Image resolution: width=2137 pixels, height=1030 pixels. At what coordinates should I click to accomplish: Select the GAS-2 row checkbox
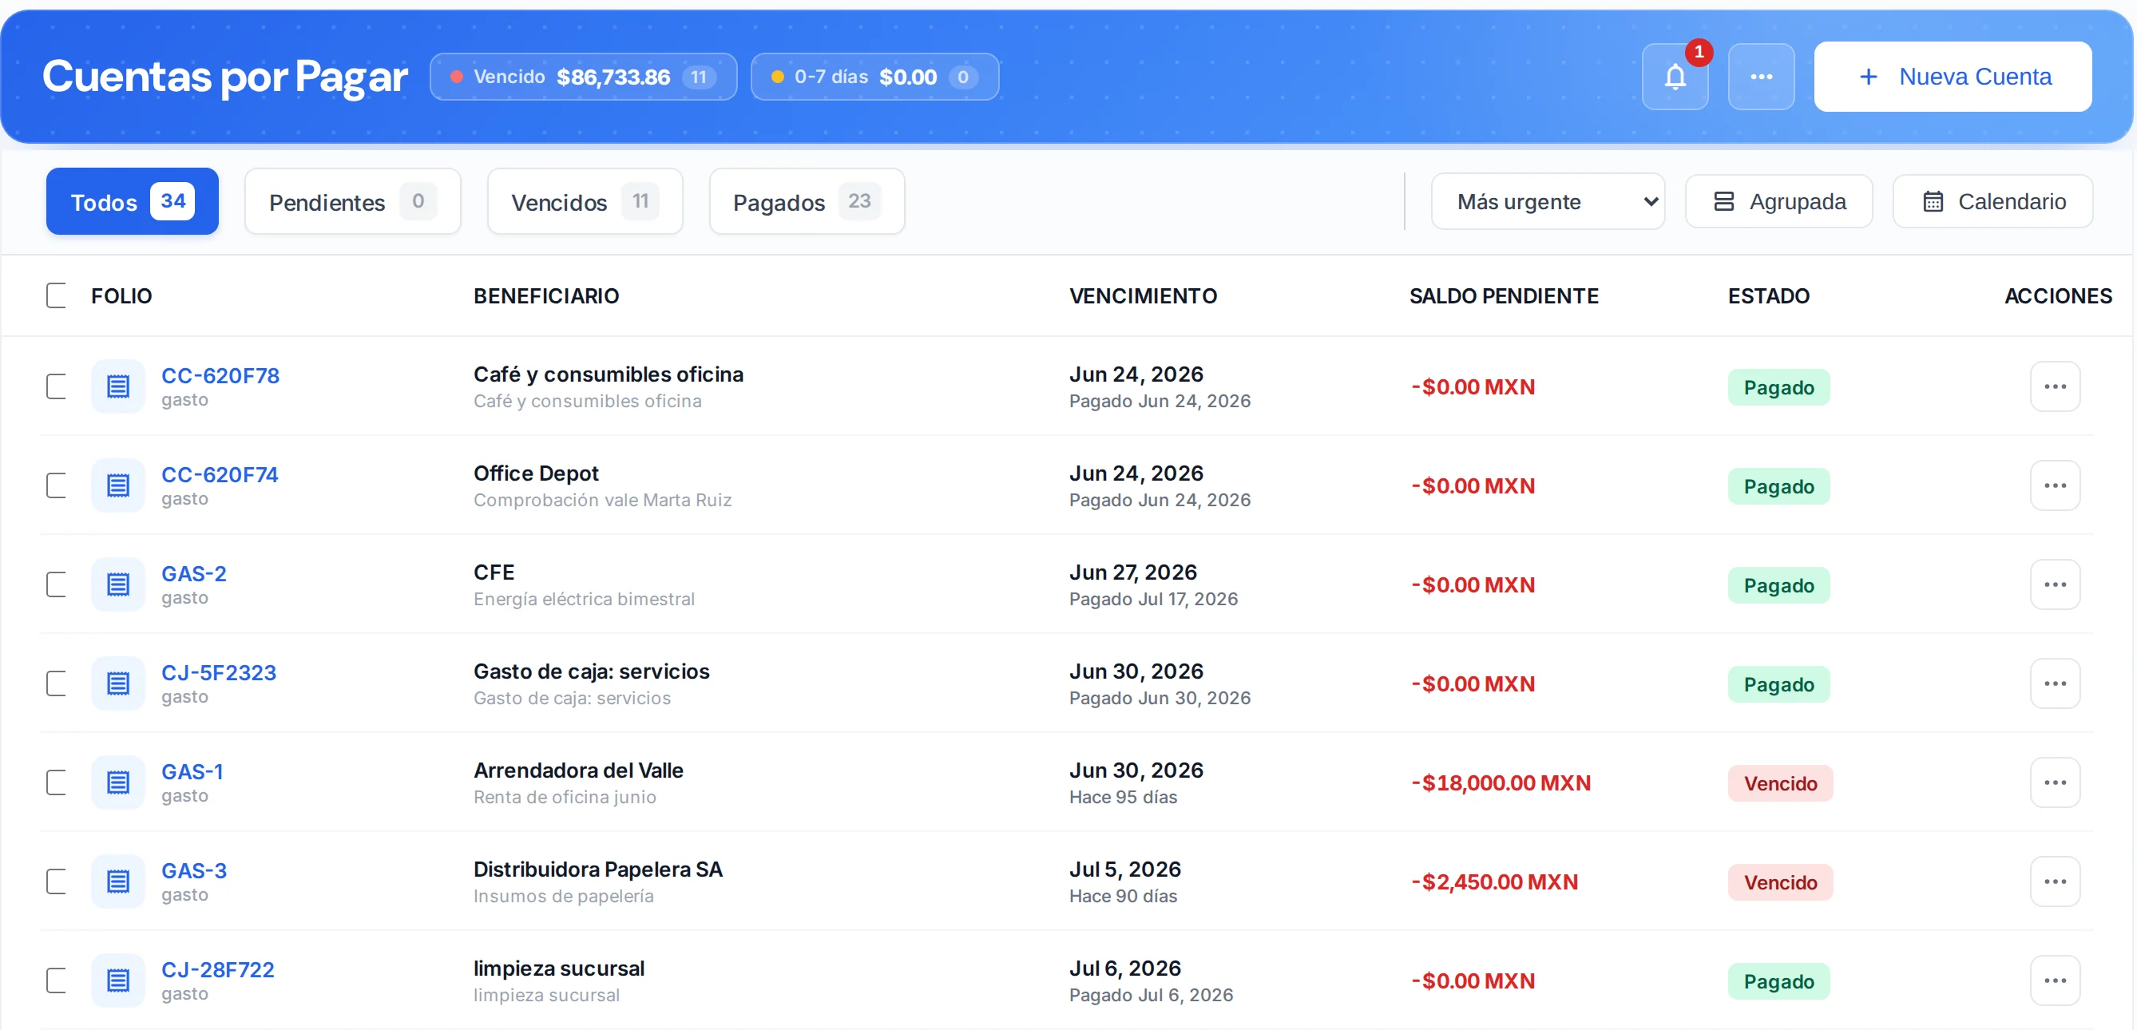57,584
